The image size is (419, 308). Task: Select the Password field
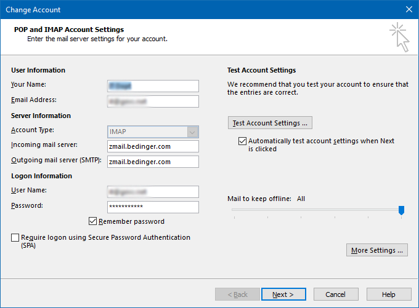153,207
